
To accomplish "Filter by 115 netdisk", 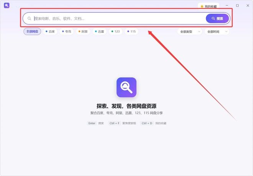I will pyautogui.click(x=131, y=31).
